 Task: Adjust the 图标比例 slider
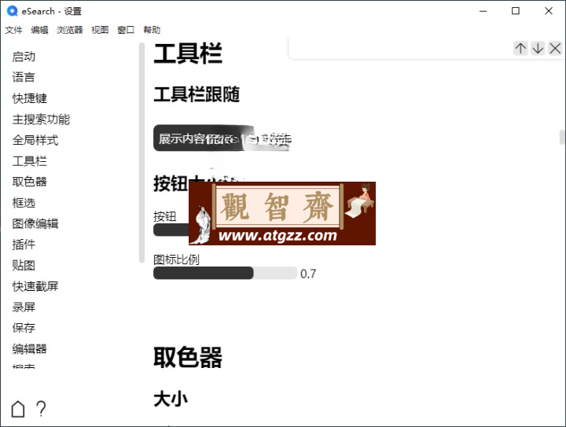click(225, 273)
